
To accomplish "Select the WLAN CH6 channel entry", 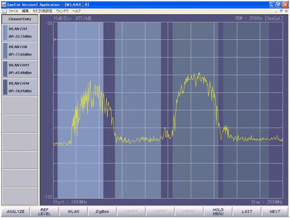I will pos(20,51).
